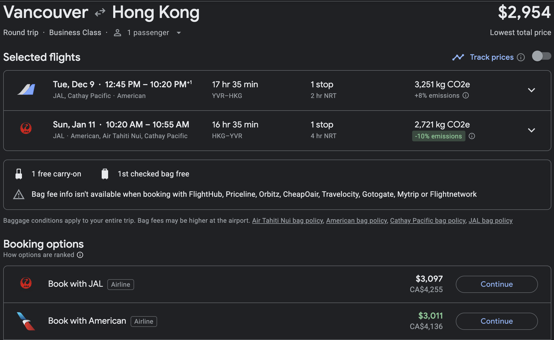This screenshot has width=554, height=340.
Task: Continue booking with American
Action: click(x=496, y=321)
